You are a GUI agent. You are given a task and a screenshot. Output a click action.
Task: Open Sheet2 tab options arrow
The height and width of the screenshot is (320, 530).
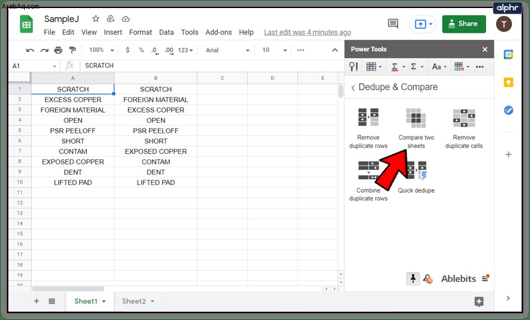[x=152, y=301]
